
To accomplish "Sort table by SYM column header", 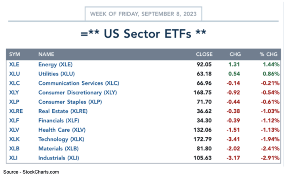I will (x=15, y=54).
